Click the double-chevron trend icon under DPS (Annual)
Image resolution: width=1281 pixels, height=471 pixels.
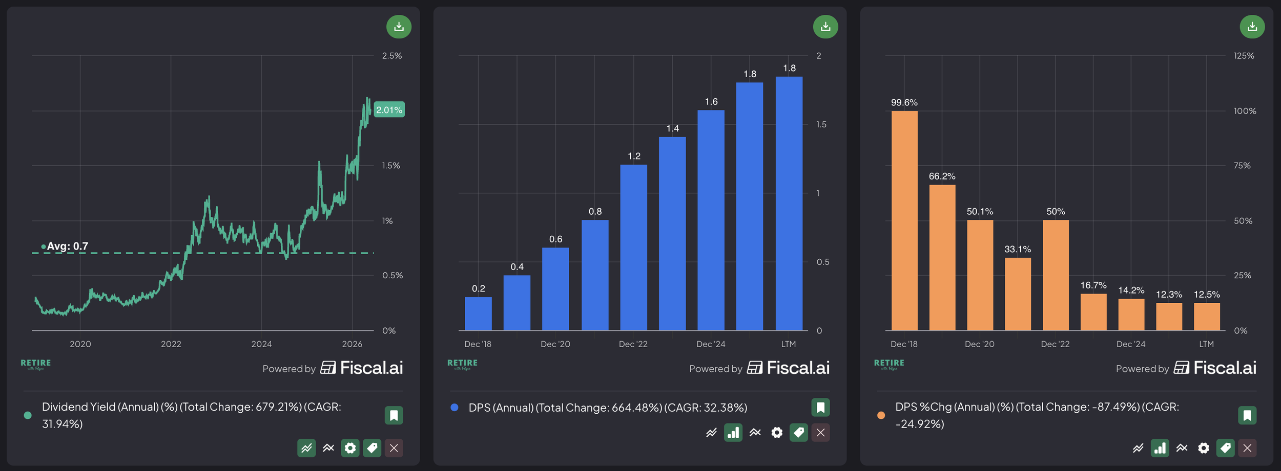point(755,433)
